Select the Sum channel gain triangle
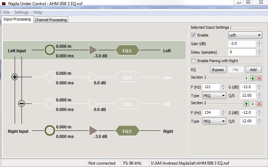This screenshot has height=167, width=268. pyautogui.click(x=94, y=77)
